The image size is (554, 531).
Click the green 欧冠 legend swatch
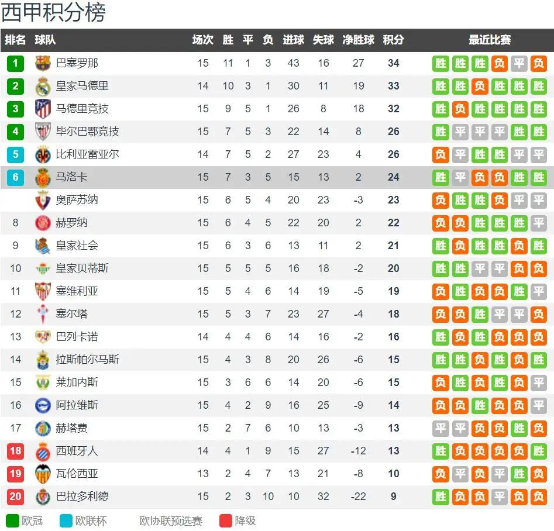12,520
